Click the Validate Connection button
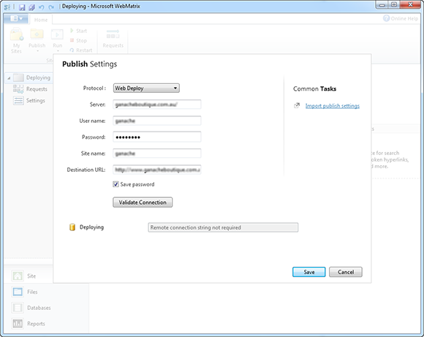Screen dimensions: 424x337 [143, 202]
